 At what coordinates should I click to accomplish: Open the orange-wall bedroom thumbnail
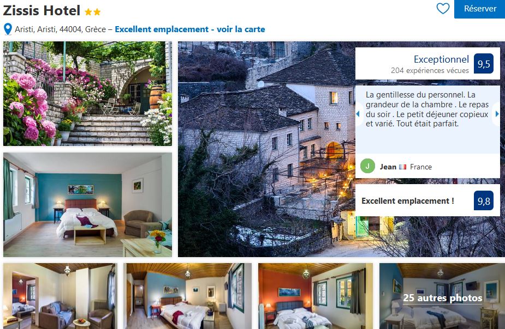tap(316, 296)
